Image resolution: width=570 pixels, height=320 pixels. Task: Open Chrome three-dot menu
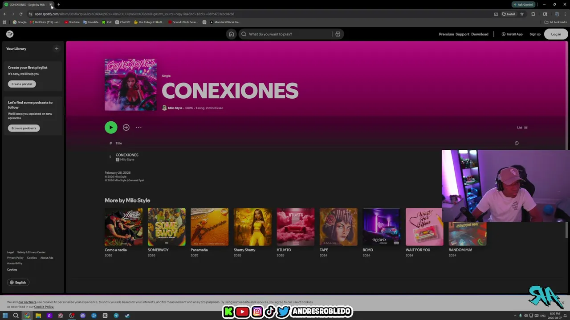(x=565, y=14)
